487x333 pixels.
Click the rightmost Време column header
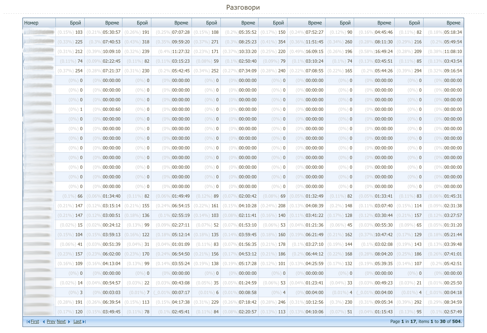coord(453,23)
